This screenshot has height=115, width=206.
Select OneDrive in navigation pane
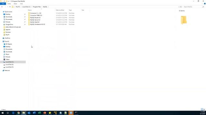[x=7, y=38]
